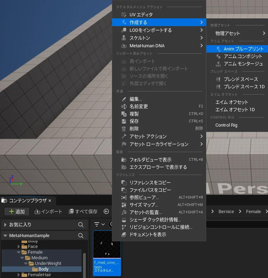
Task: Click the trash icon for 削除
Action: 124,129
